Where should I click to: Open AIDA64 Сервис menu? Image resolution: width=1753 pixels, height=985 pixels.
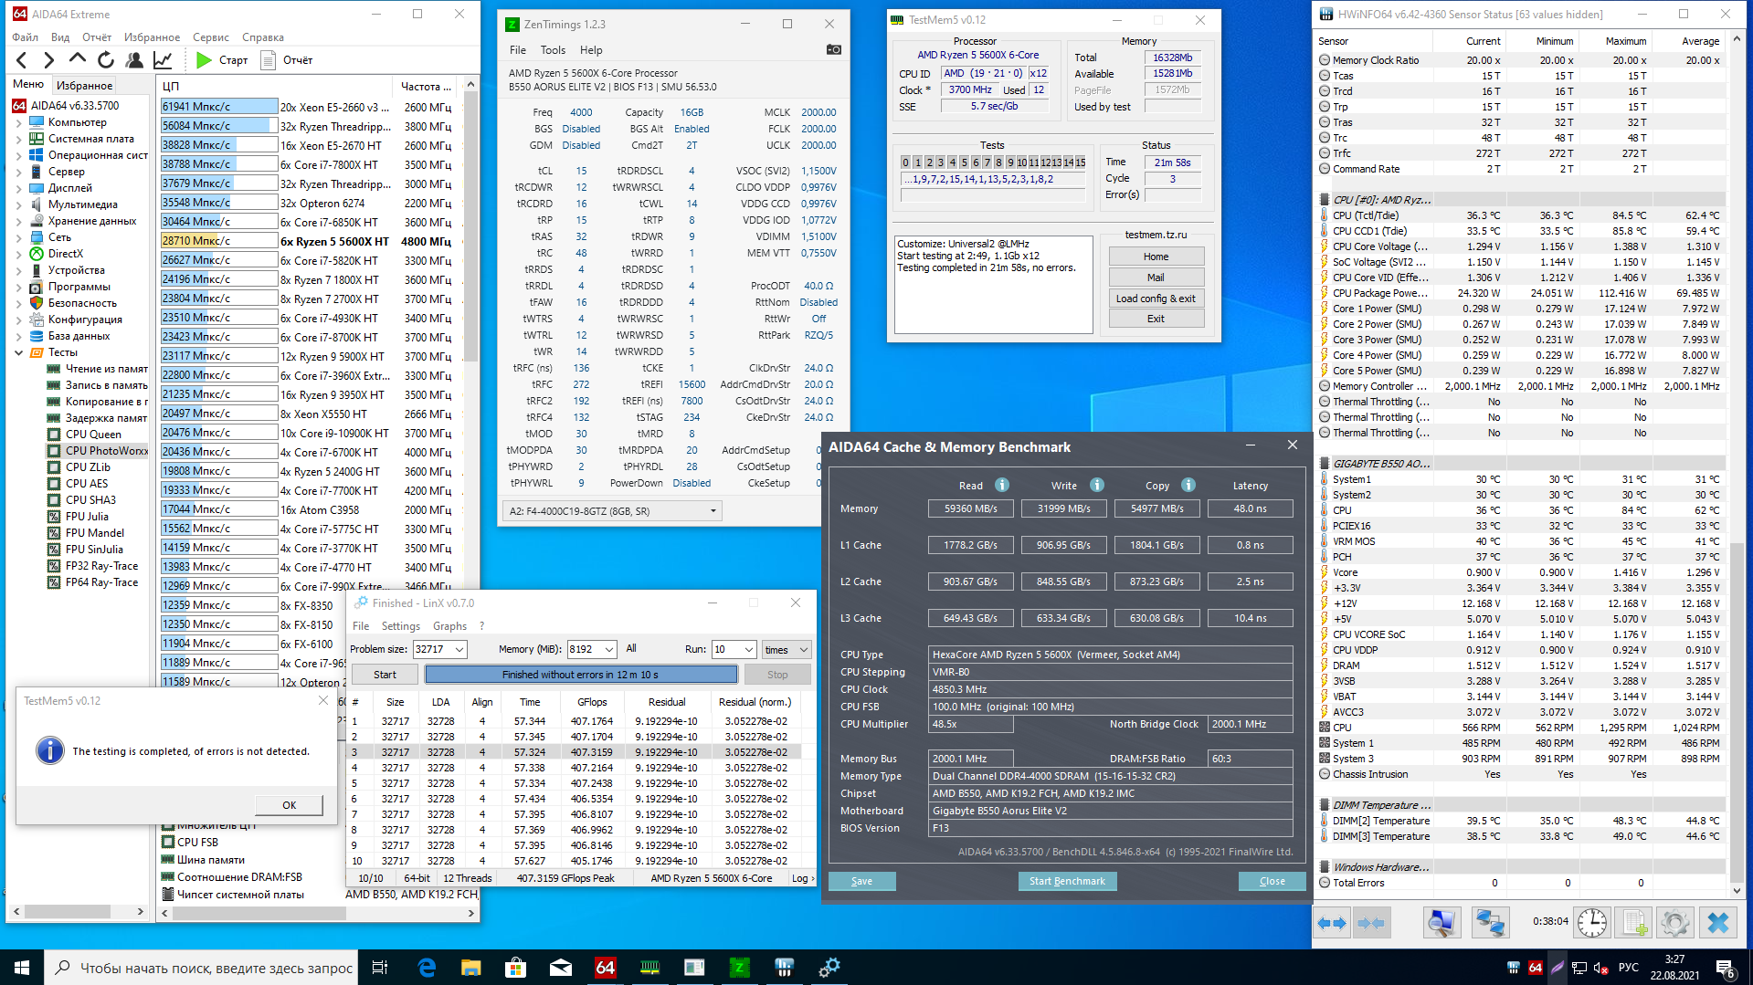(211, 37)
